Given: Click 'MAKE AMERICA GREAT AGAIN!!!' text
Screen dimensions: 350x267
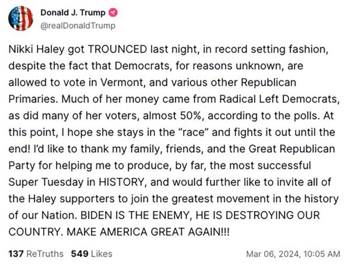Looking at the screenshot, I should pos(148,232).
